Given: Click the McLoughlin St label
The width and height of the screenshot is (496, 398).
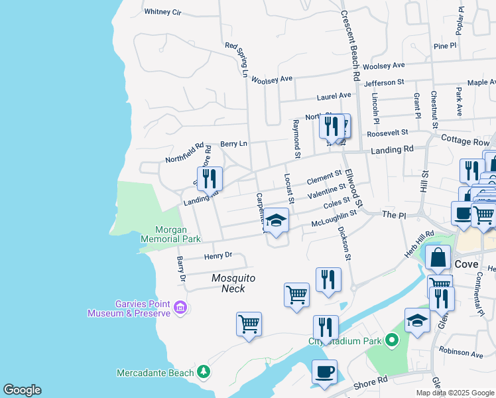Looking at the screenshot, I should pyautogui.click(x=334, y=218).
